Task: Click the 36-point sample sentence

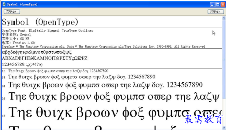Action: (x=114, y=96)
